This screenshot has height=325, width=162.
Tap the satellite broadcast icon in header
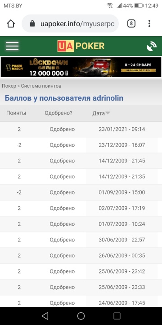pyautogui.click(x=152, y=46)
